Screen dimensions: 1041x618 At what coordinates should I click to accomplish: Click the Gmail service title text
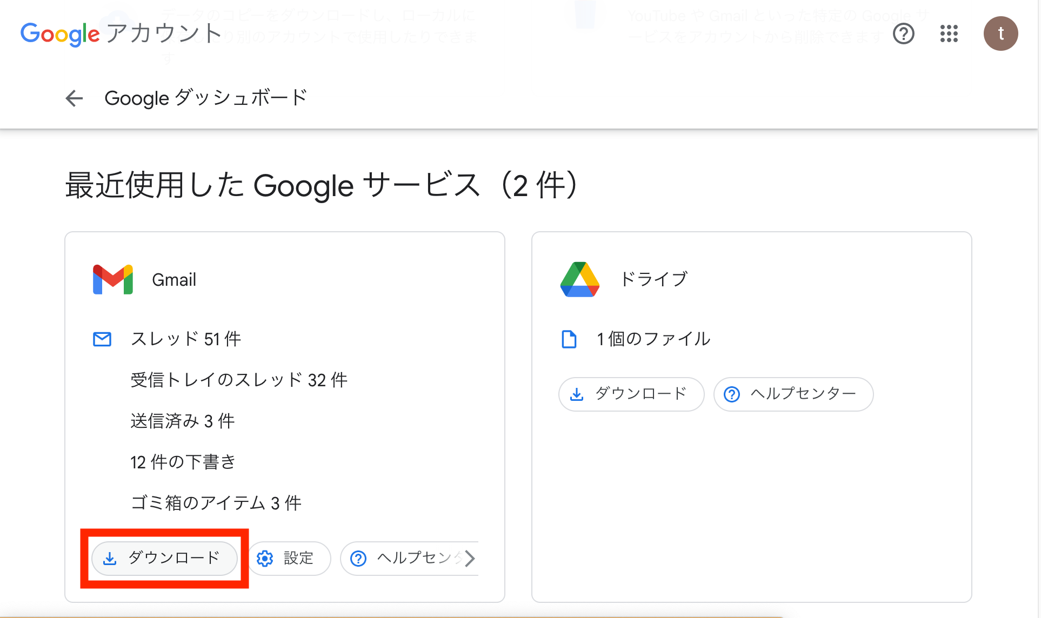point(174,280)
